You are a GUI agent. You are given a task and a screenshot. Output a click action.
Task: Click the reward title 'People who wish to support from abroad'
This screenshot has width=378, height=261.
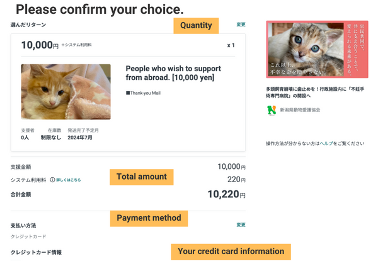pos(170,73)
